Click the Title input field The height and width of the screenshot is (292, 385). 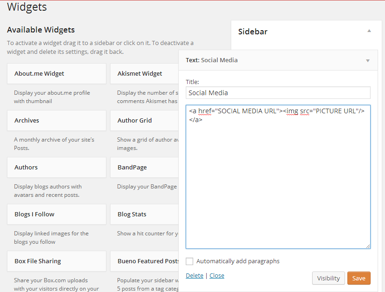[278, 93]
